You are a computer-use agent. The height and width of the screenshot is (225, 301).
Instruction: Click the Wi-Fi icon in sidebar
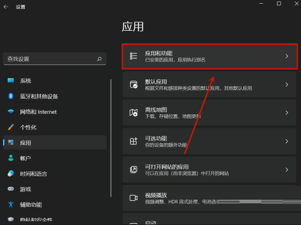tap(11, 111)
